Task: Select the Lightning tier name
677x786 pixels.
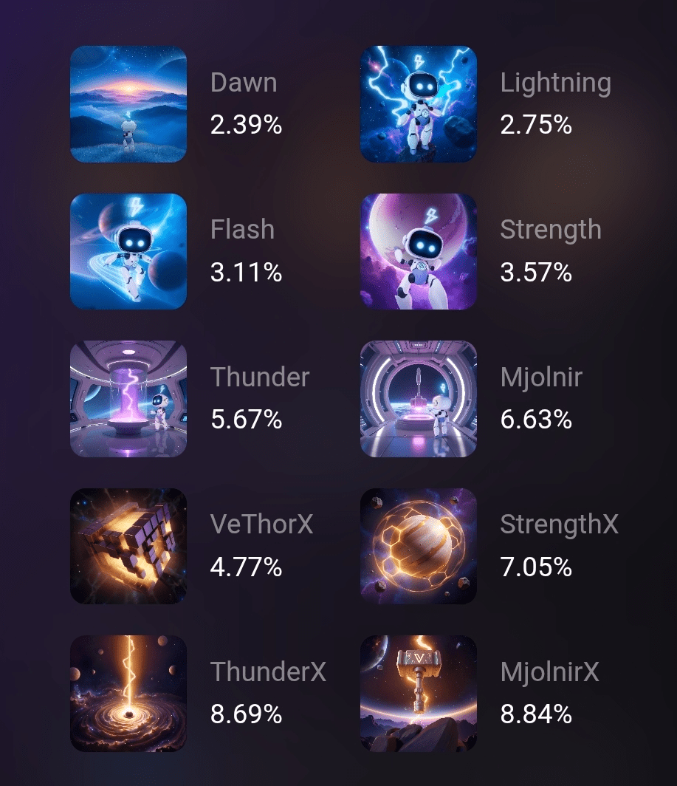Action: pos(556,83)
